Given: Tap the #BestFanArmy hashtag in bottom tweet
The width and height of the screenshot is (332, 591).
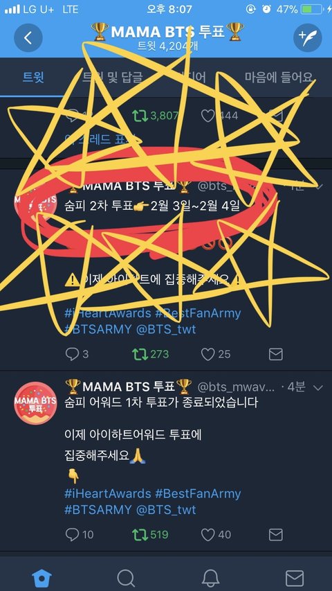Looking at the screenshot, I should click(x=198, y=493).
